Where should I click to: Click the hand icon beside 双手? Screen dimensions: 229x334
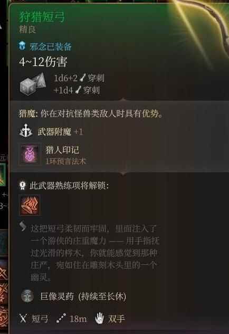point(99,318)
